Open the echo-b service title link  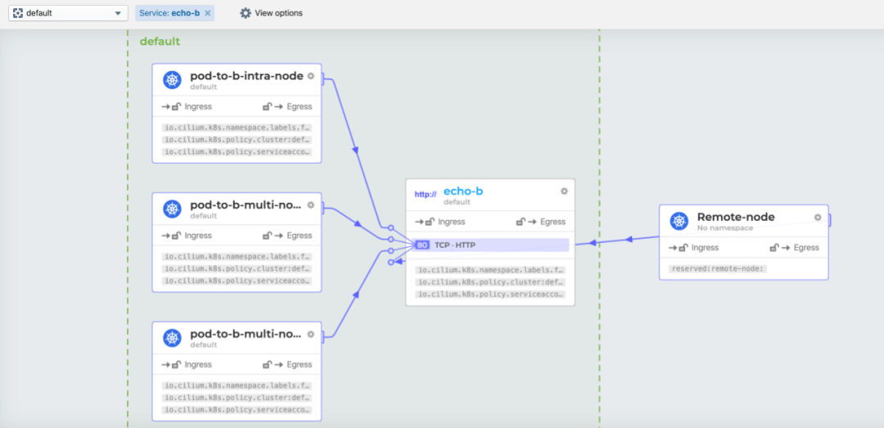tap(463, 191)
